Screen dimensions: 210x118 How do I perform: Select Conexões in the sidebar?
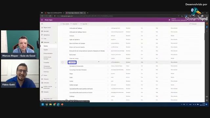click(46, 63)
